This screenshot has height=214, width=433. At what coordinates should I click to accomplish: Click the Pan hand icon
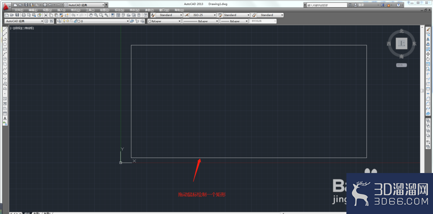point(90,15)
